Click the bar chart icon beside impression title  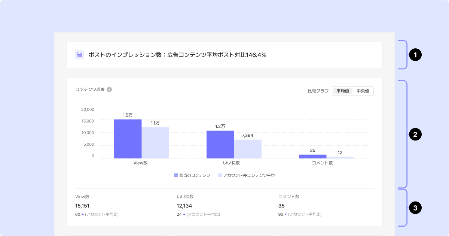coord(80,55)
